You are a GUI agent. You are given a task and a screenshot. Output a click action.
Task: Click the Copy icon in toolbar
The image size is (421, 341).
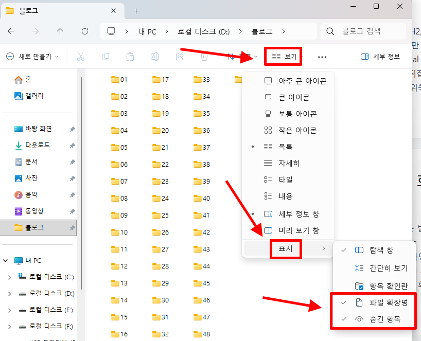click(x=105, y=57)
